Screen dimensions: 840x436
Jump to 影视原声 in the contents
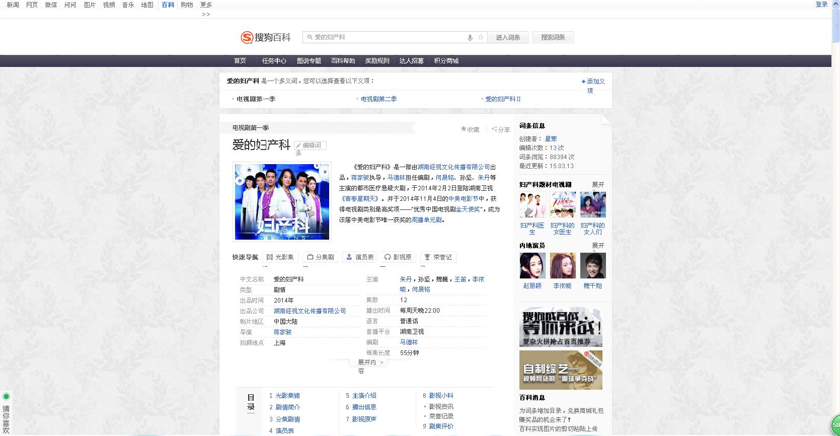364,419
